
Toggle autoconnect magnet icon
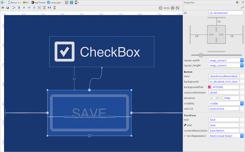point(8,8)
